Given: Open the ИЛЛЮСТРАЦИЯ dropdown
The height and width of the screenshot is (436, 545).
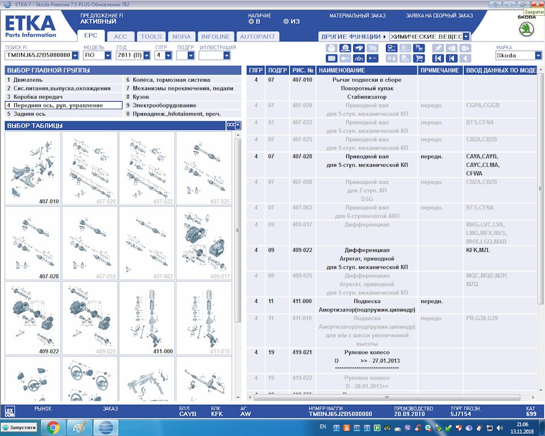Looking at the screenshot, I should [227, 55].
